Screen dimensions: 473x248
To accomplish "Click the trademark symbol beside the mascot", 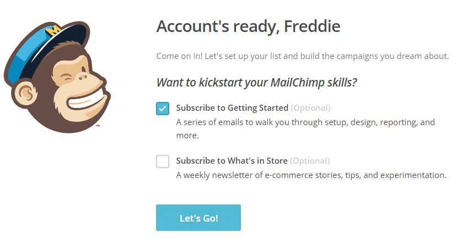I will point(98,126).
